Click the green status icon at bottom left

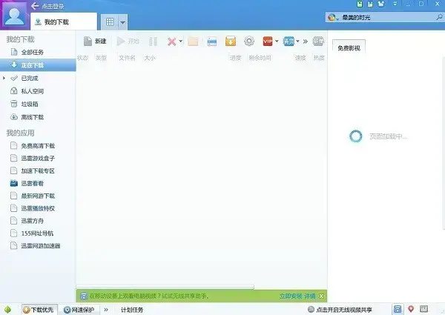coord(7,310)
